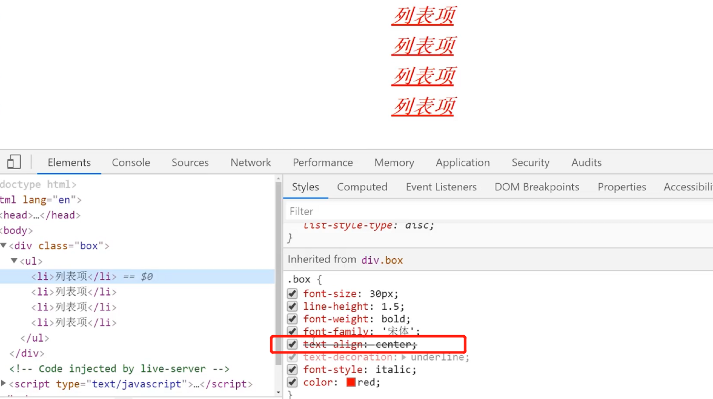713x399 pixels.
Task: Select the Styles sub-tab
Action: 305,187
